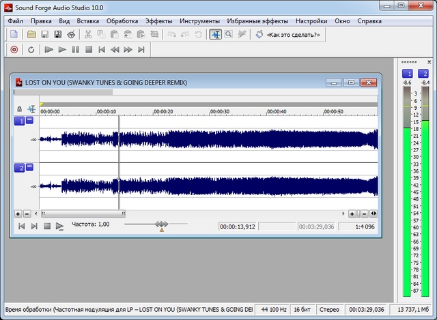Collapse channel 2 with the minus button
Screen dimensions: 437x320
(29, 167)
